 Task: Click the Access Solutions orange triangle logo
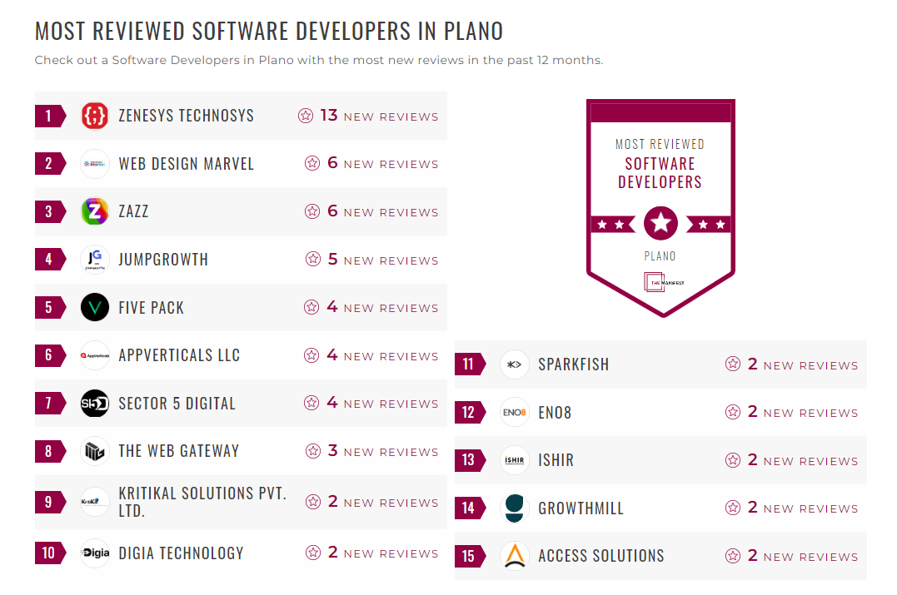[515, 555]
